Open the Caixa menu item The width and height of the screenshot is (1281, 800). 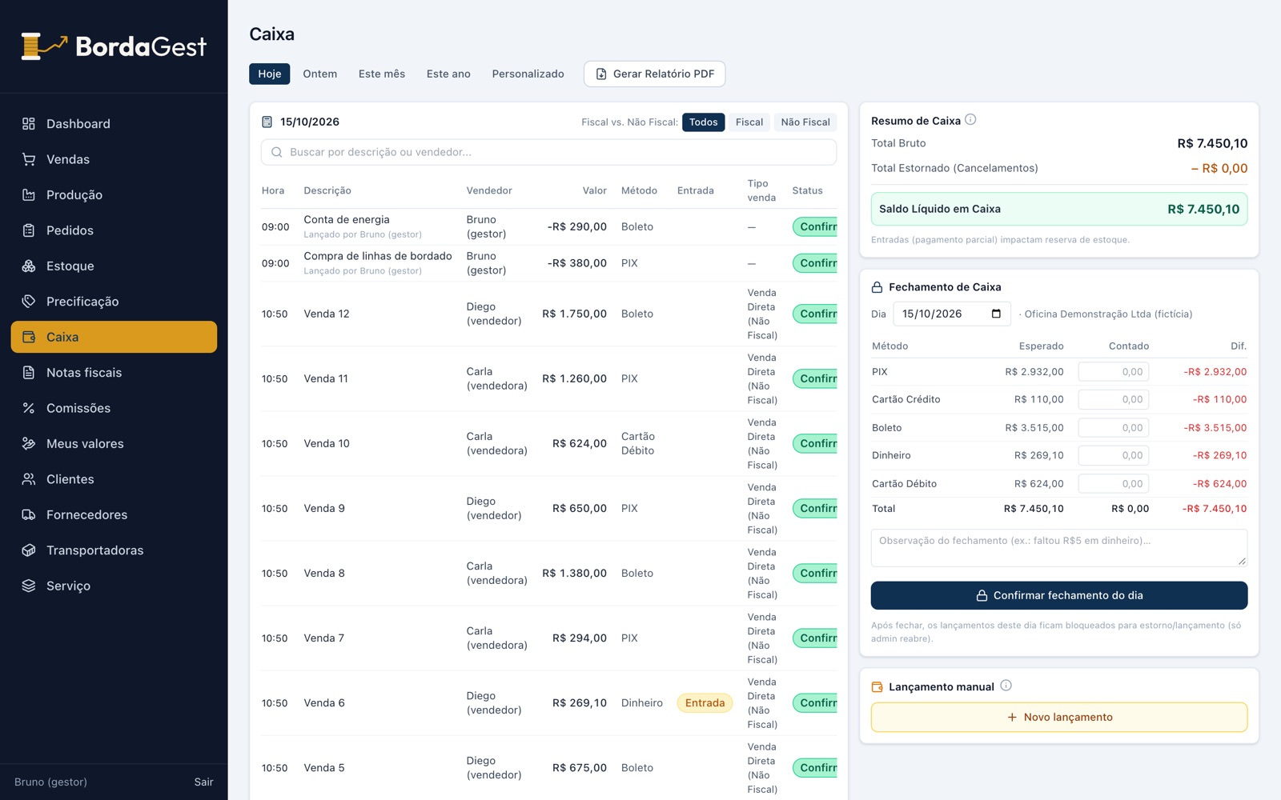114,337
